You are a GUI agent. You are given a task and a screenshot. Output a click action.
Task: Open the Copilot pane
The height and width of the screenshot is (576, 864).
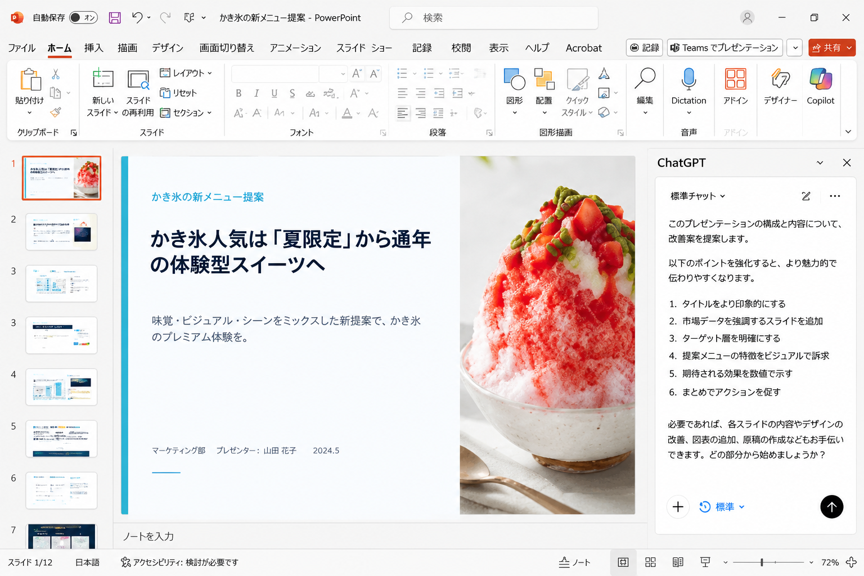pyautogui.click(x=821, y=87)
